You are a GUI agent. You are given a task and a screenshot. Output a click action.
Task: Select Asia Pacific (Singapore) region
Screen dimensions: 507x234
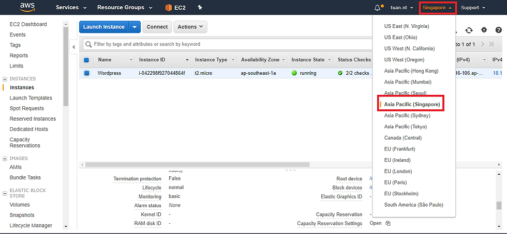(412, 105)
